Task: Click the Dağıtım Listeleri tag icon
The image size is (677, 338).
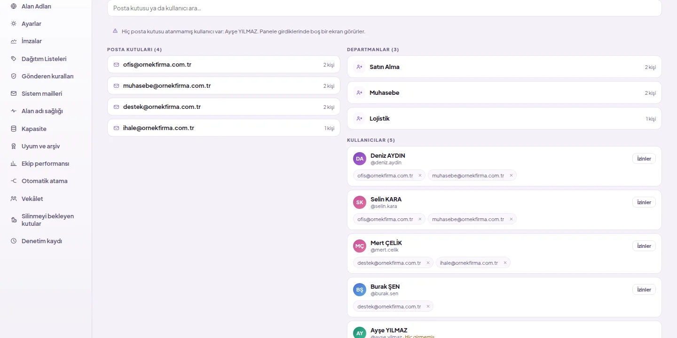Action: click(x=14, y=59)
